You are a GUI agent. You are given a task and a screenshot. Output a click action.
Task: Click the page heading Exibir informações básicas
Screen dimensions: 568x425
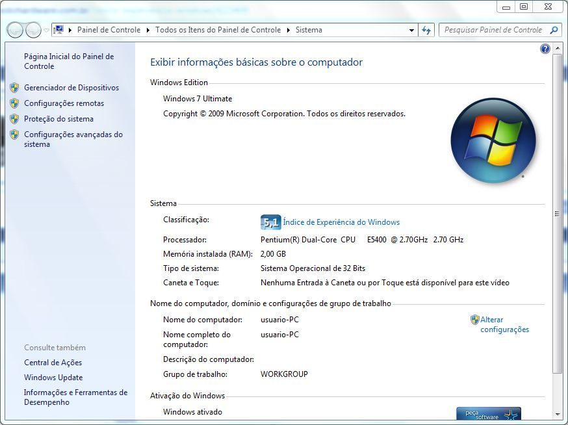[x=257, y=62]
